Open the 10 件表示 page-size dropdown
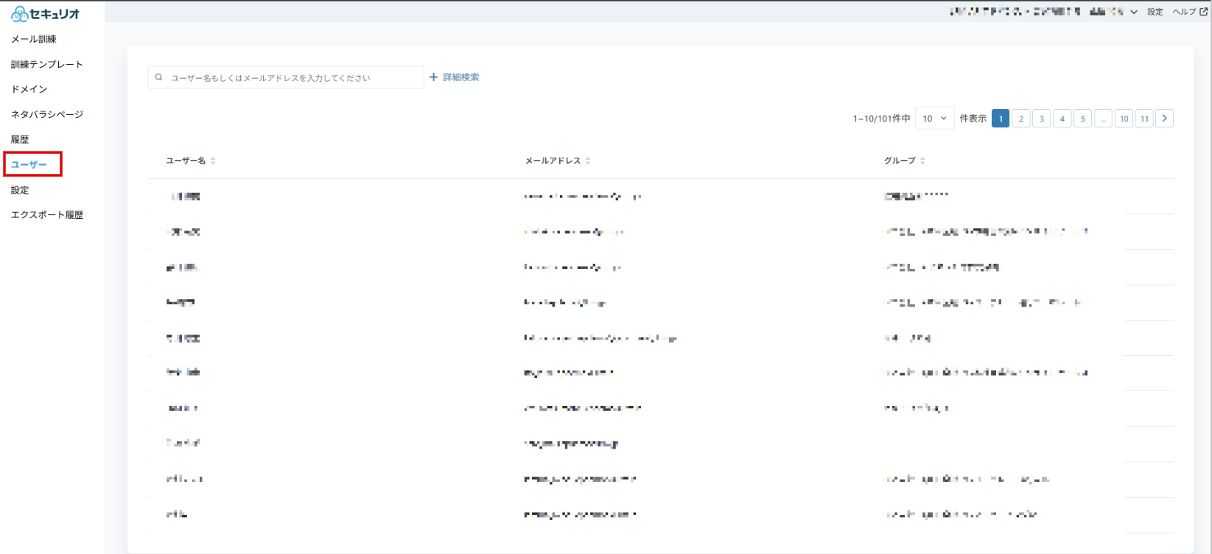This screenshot has width=1212, height=554. coord(934,118)
